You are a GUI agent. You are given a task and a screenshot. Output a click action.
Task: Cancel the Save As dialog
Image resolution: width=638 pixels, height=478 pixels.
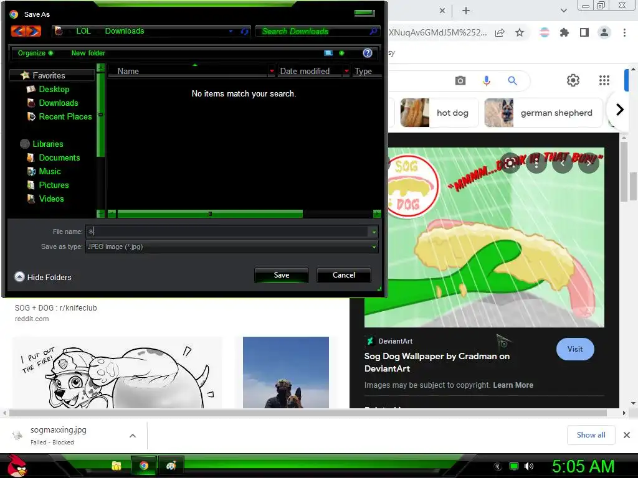pyautogui.click(x=344, y=275)
